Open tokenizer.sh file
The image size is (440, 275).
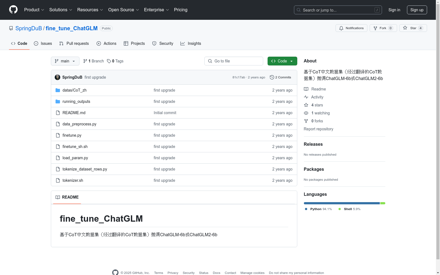pos(73,180)
